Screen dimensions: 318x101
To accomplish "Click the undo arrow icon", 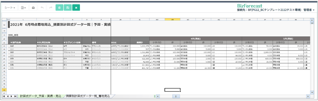I will tap(42, 8).
